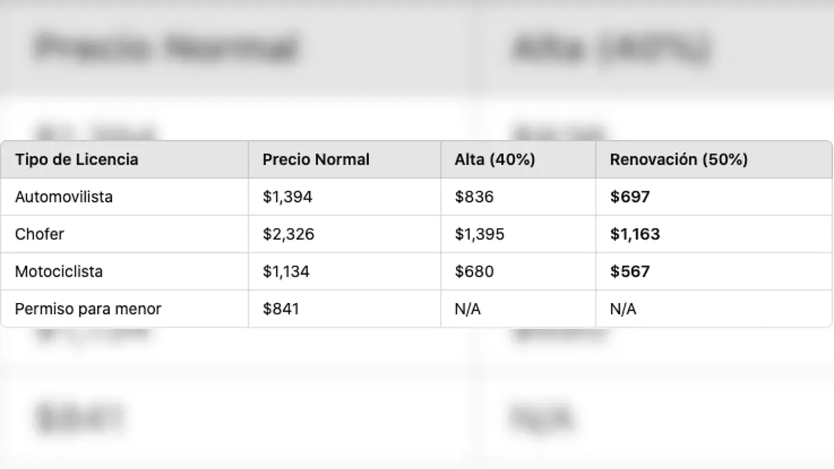Select the Automovilista row label
Screen dimensions: 834x469
[64, 197]
